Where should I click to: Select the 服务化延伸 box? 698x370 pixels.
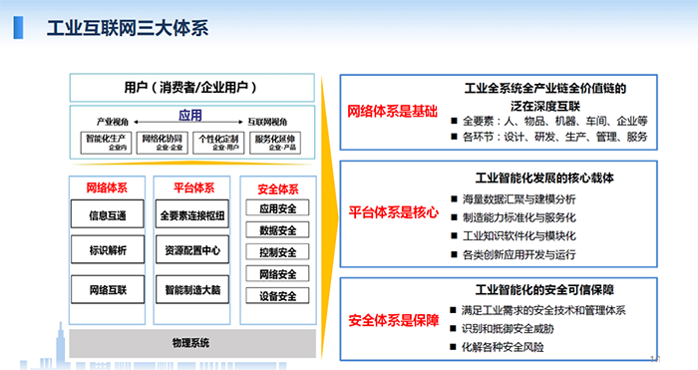[x=275, y=143]
